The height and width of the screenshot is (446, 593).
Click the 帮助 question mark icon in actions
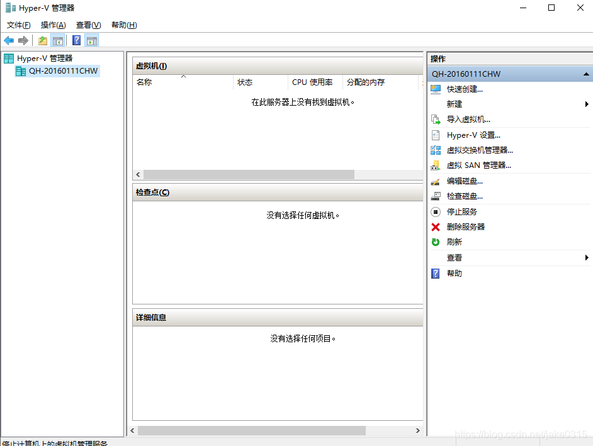436,273
